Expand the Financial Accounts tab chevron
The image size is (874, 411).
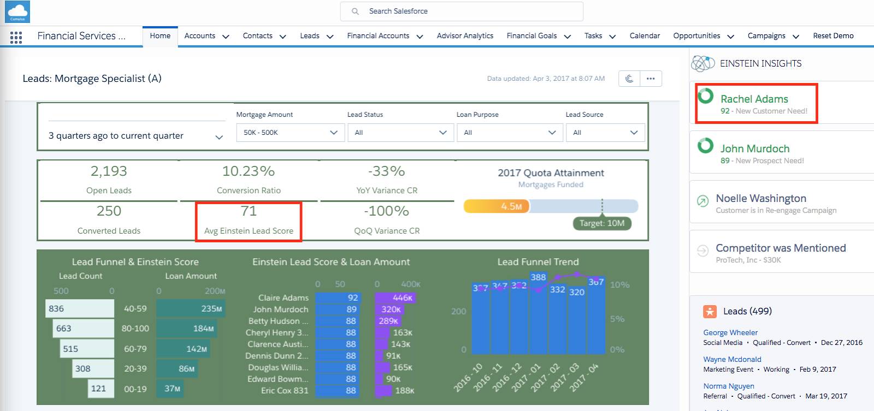[420, 37]
